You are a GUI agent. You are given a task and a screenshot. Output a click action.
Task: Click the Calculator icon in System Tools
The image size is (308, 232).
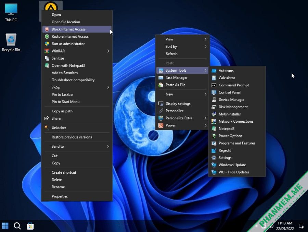tap(214, 78)
